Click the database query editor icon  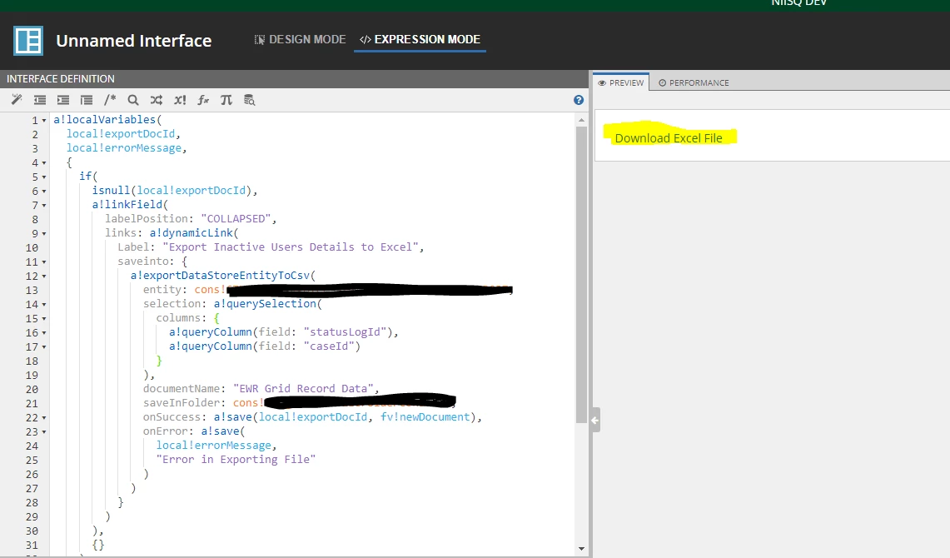249,100
